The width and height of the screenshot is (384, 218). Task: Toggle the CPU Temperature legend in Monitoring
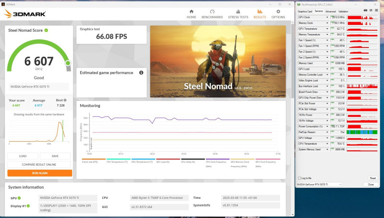coord(119,161)
